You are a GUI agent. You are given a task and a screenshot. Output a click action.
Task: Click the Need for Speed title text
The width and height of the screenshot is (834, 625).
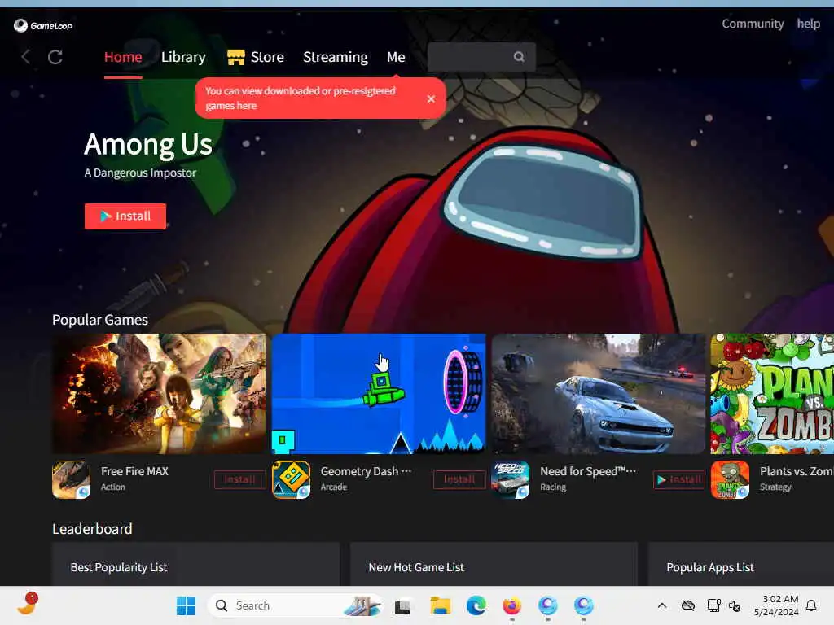pos(588,471)
